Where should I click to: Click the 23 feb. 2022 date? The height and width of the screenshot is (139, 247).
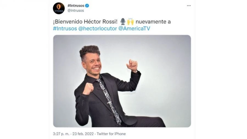point(83,134)
